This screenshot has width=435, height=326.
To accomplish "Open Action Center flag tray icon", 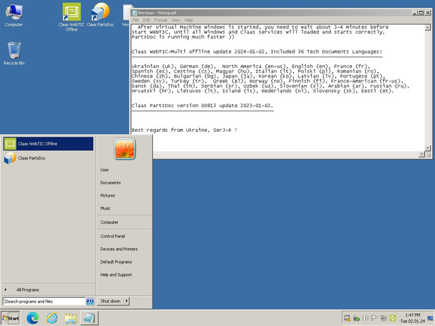I will [x=375, y=318].
